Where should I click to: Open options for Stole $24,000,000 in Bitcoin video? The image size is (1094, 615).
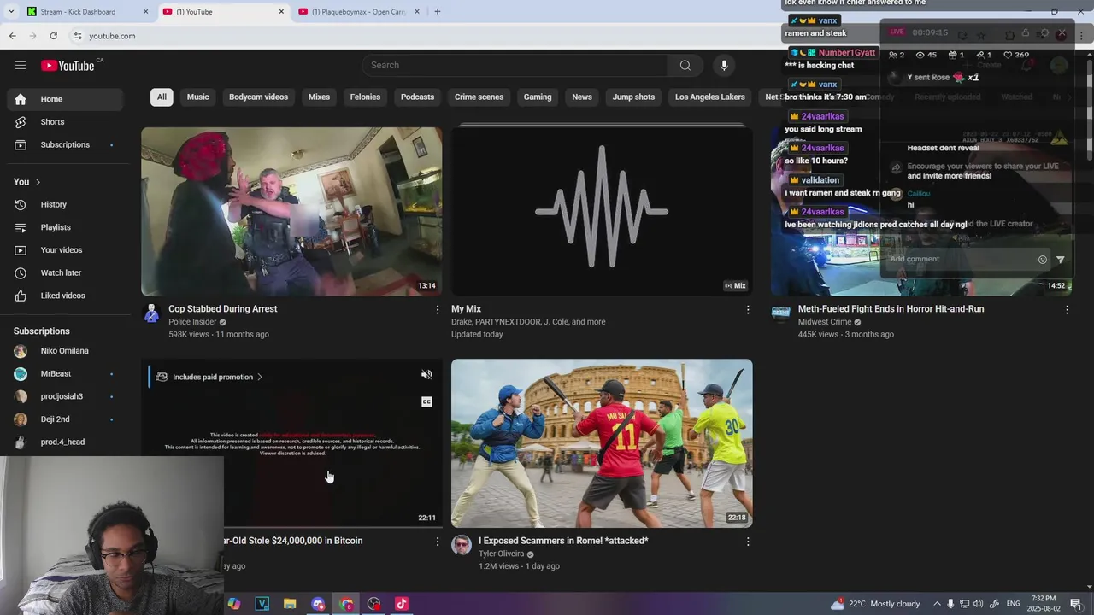point(438,542)
